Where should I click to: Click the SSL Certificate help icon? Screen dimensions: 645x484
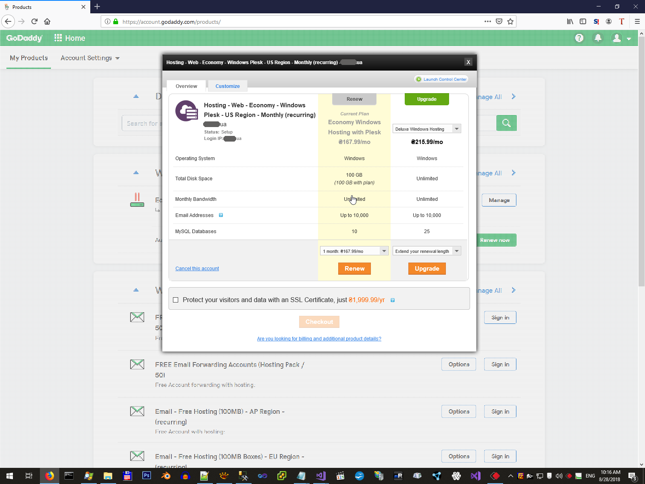click(x=393, y=300)
